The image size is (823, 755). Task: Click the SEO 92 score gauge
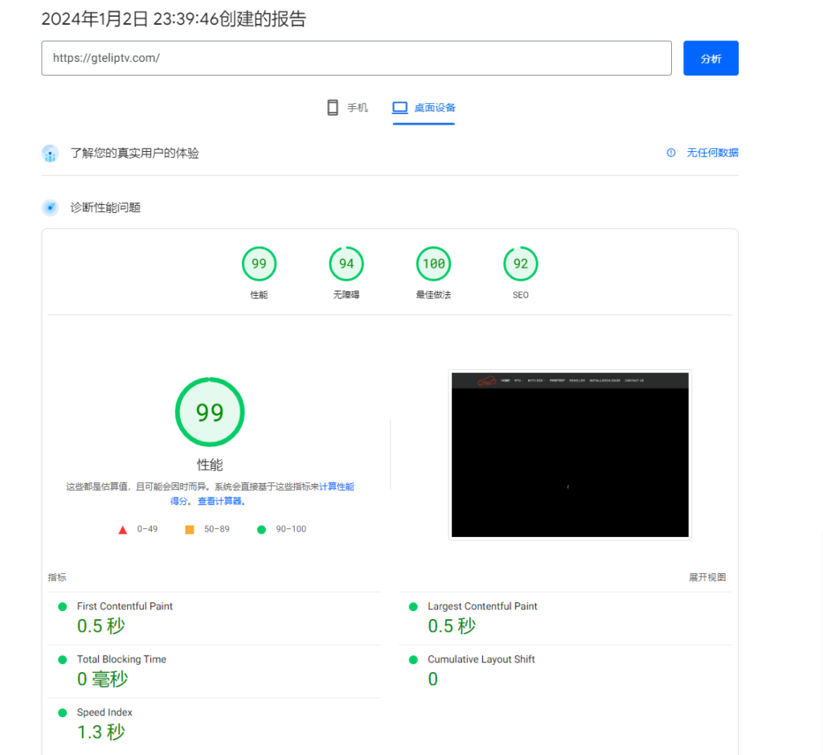point(520,263)
